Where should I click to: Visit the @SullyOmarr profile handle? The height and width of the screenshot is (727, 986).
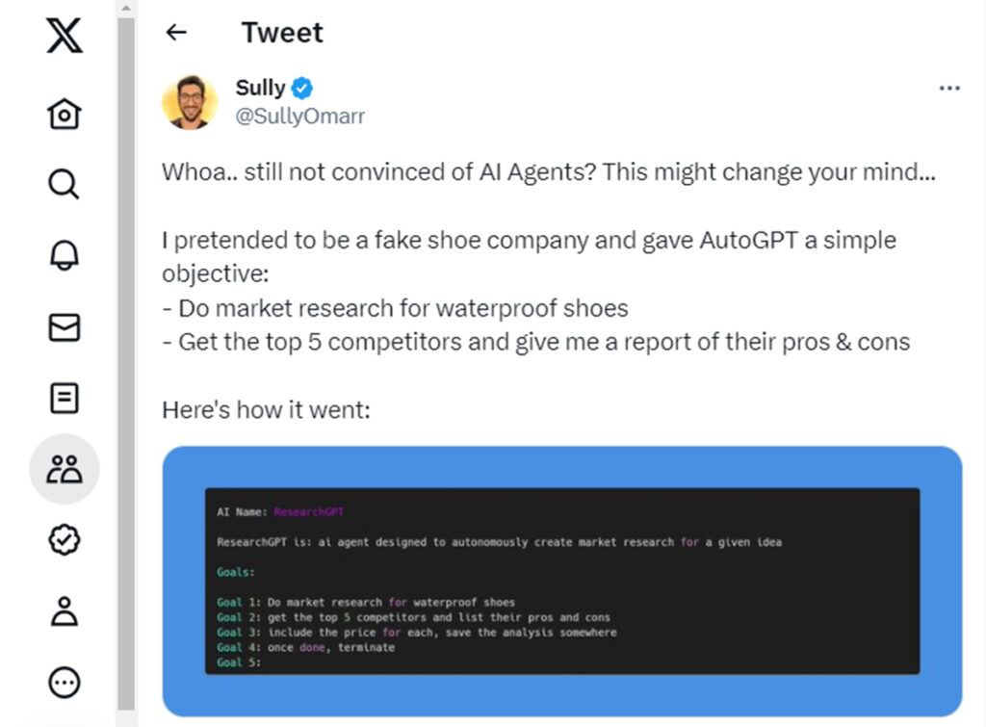coord(298,116)
